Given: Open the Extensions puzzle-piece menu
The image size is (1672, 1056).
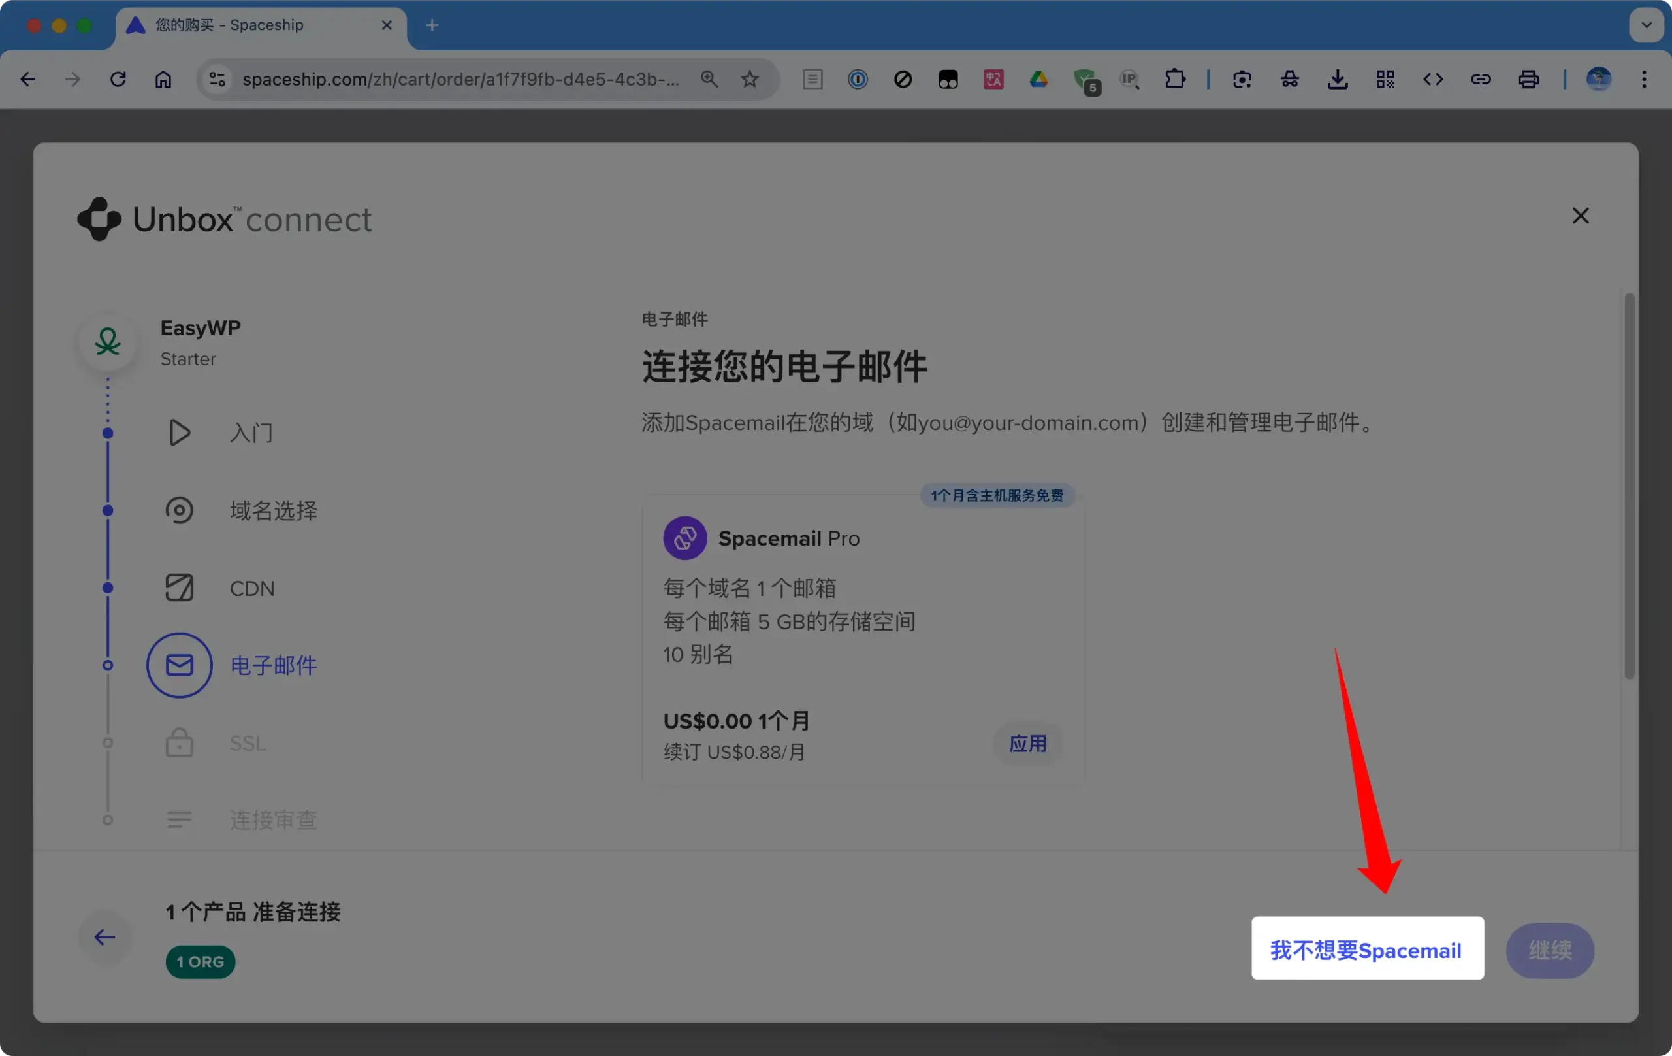Looking at the screenshot, I should coord(1175,79).
